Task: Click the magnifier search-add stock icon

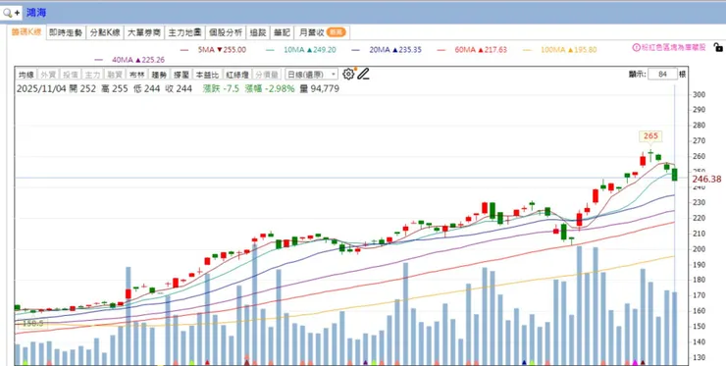Action: tap(11, 13)
